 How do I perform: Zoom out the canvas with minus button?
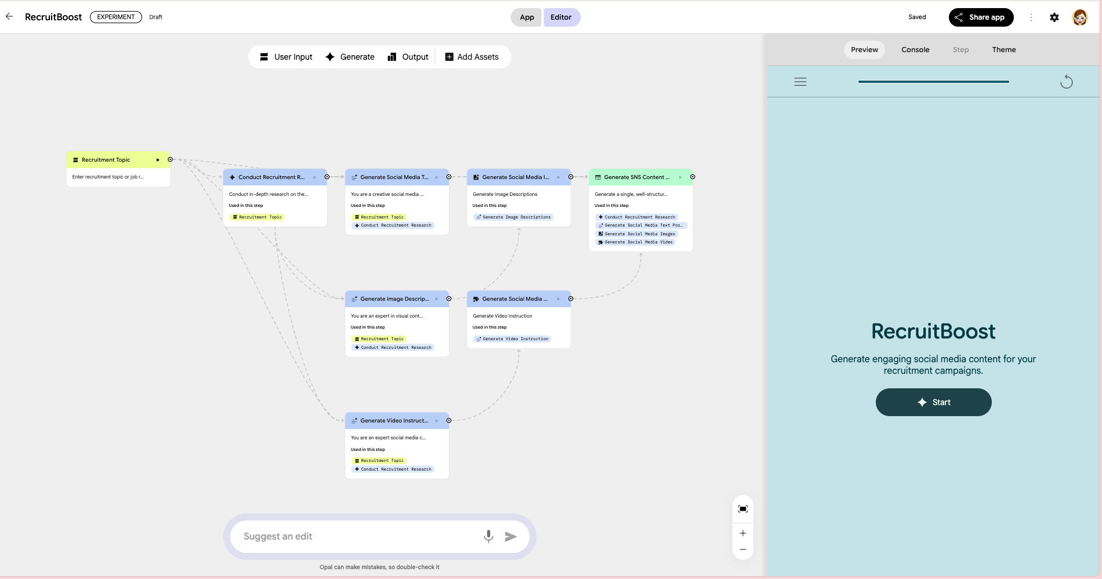tap(742, 549)
